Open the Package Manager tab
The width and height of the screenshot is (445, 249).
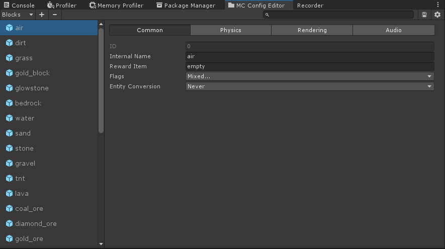click(186, 5)
